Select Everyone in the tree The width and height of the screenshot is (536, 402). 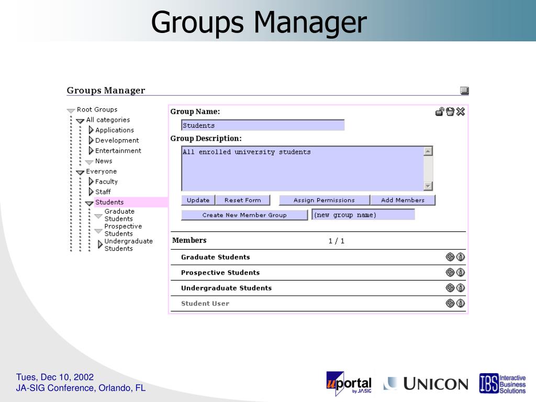click(101, 171)
